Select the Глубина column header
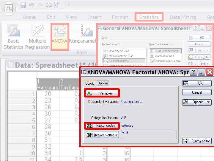214x161 pixels. (70, 85)
